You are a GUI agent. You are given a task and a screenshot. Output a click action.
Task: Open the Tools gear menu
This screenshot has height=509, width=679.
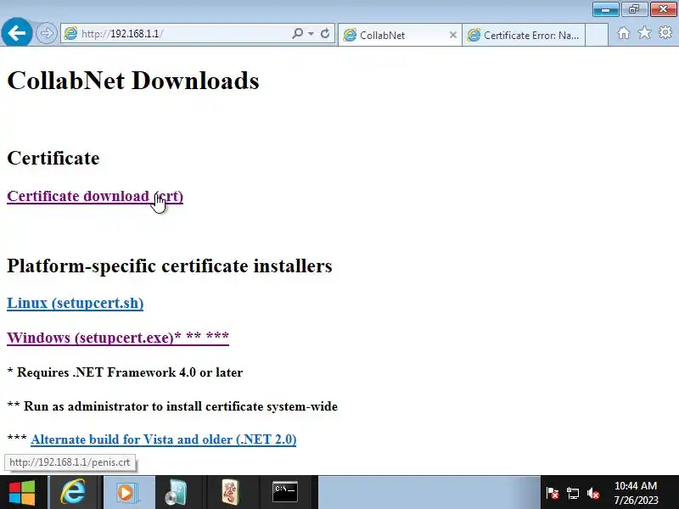point(665,32)
